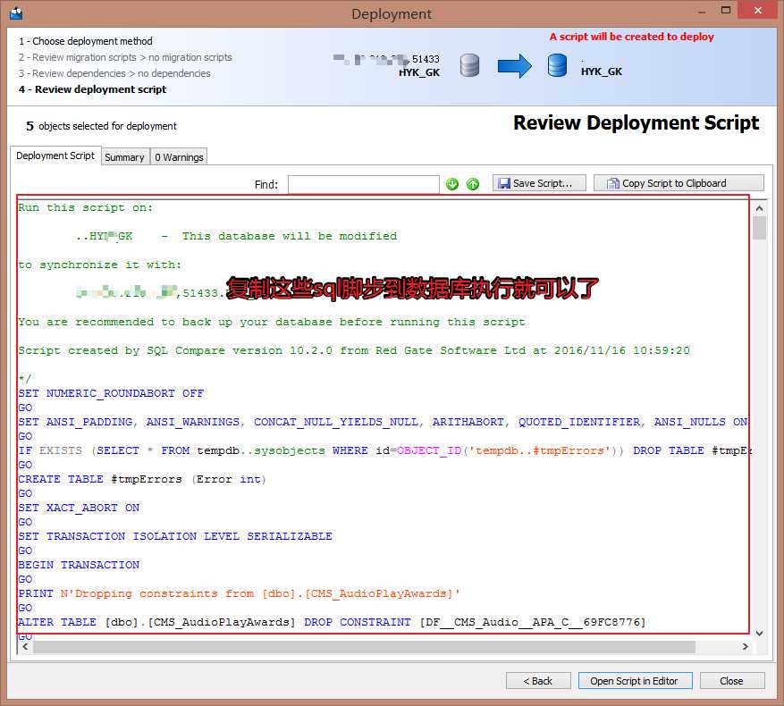This screenshot has width=784, height=706.
Task: Click the grey source database icon
Action: [x=469, y=65]
